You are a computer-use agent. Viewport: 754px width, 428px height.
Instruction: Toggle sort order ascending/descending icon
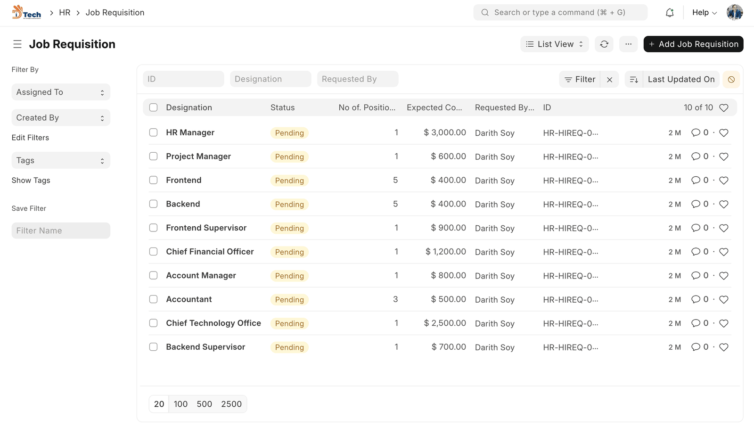pos(634,80)
